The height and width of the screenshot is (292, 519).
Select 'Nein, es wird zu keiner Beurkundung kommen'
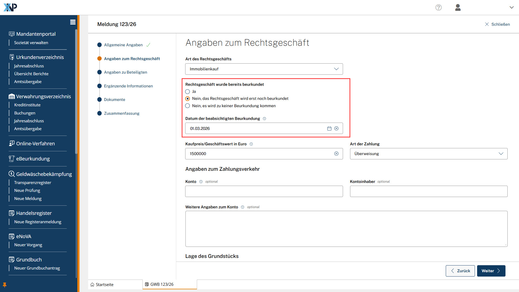pos(188,106)
